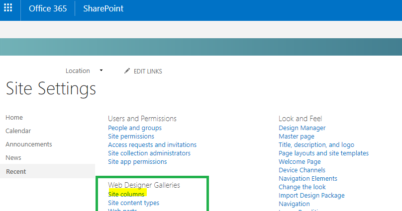
Task: Click the Users and Permissions heading
Action: tap(142, 119)
